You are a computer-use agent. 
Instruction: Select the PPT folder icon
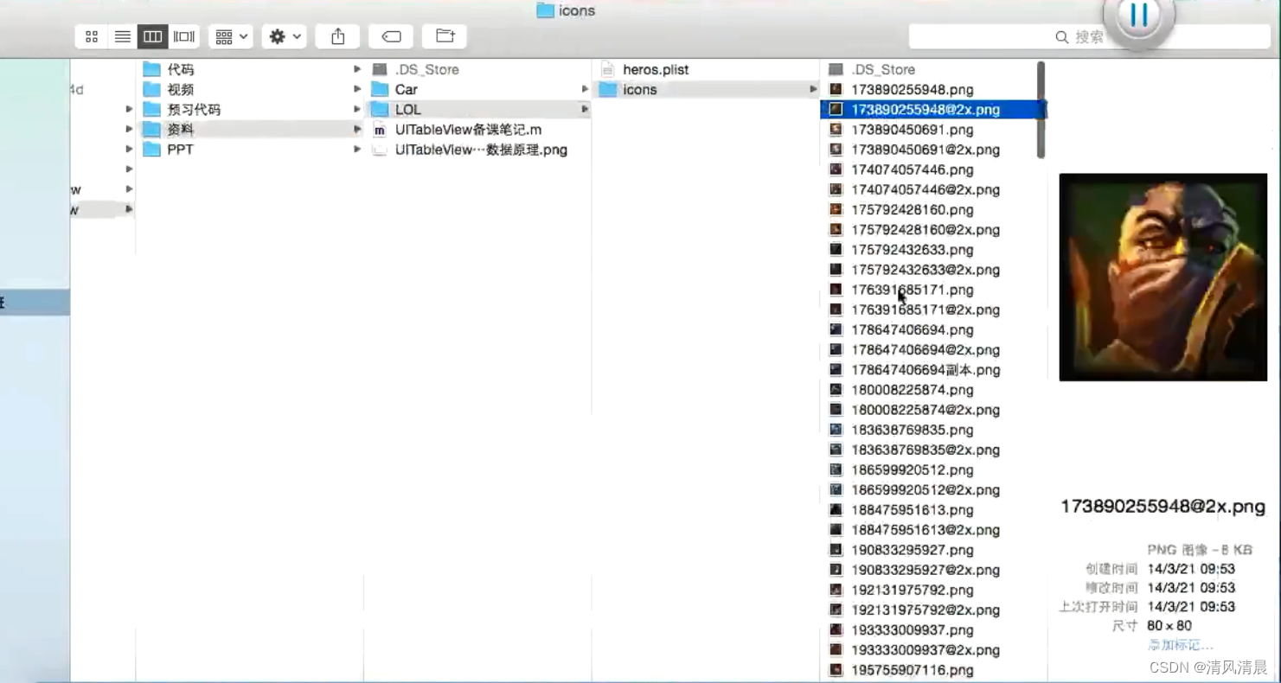coord(152,149)
